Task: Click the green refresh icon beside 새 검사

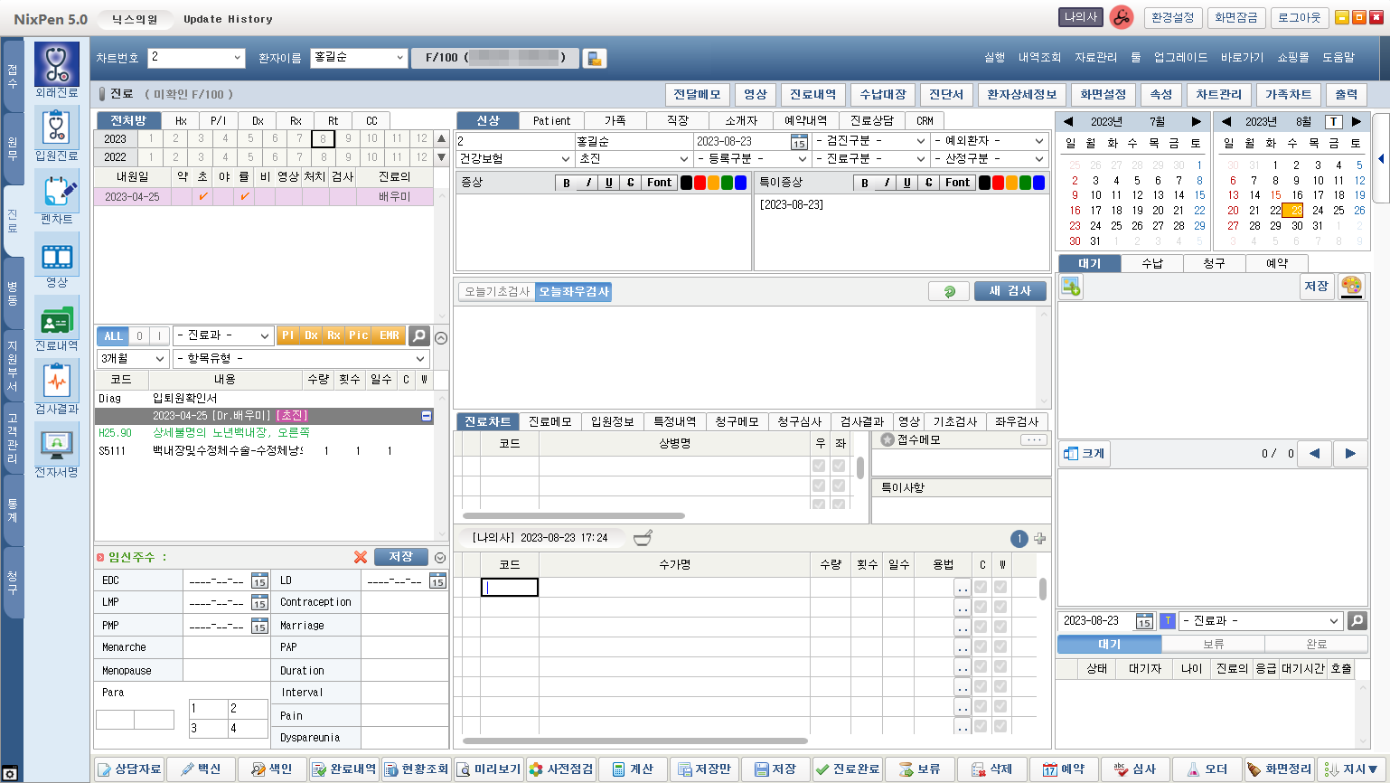Action: coord(949,291)
